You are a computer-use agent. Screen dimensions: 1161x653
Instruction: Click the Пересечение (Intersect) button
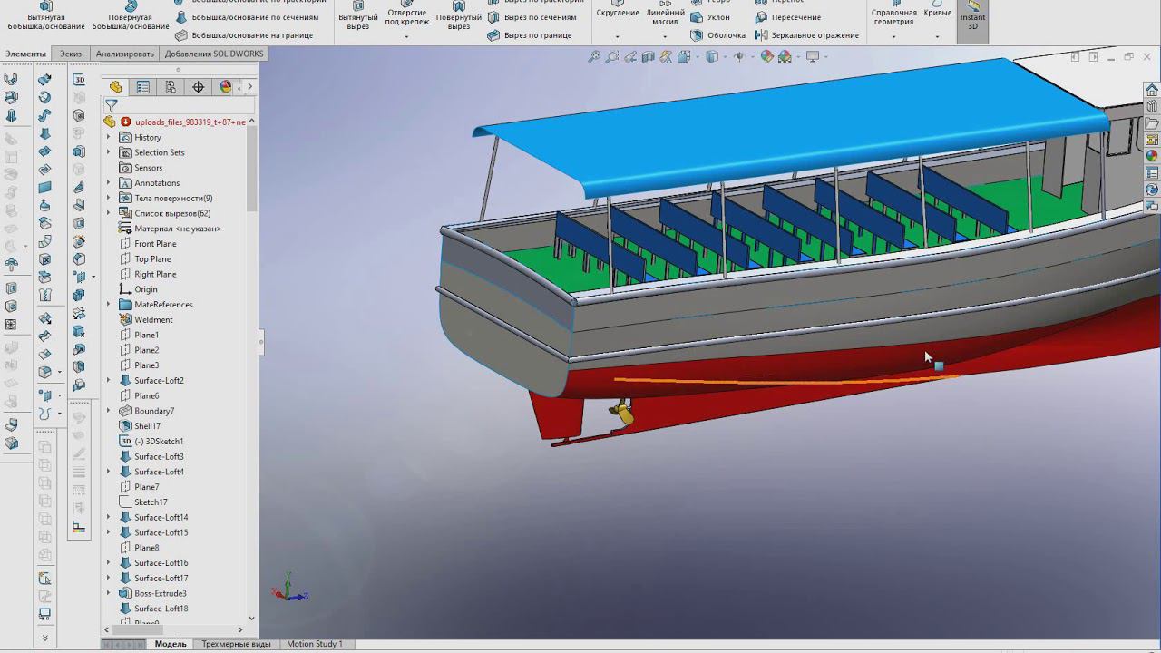[788, 17]
